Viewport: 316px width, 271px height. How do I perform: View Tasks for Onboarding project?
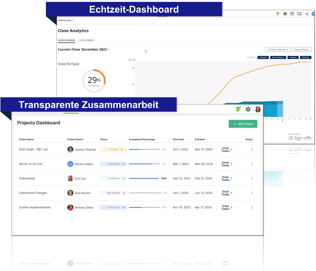click(227, 178)
